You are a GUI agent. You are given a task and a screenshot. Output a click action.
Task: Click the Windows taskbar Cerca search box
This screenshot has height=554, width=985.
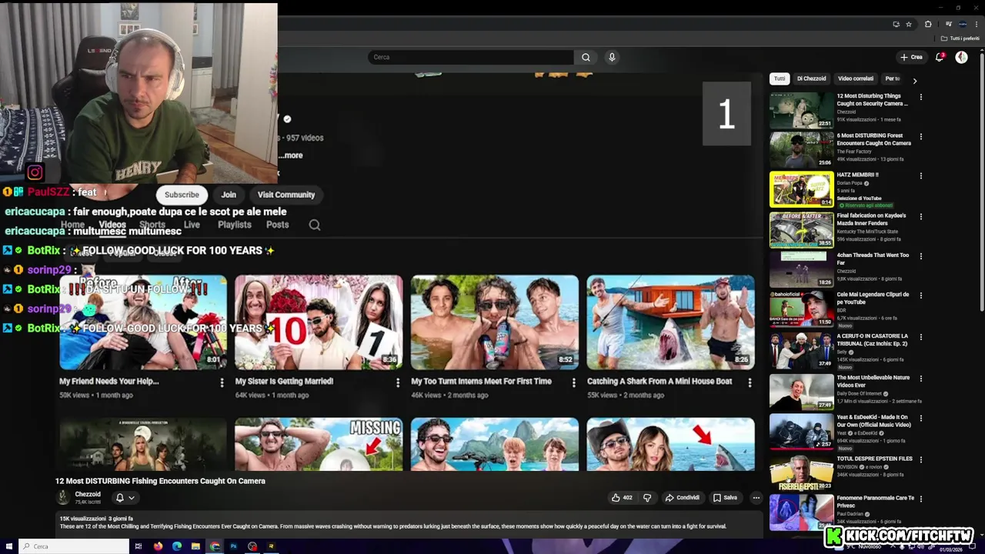[74, 546]
